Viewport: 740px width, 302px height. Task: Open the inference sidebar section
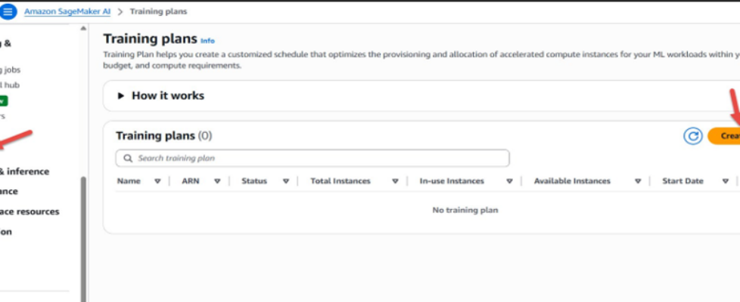[x=24, y=171]
